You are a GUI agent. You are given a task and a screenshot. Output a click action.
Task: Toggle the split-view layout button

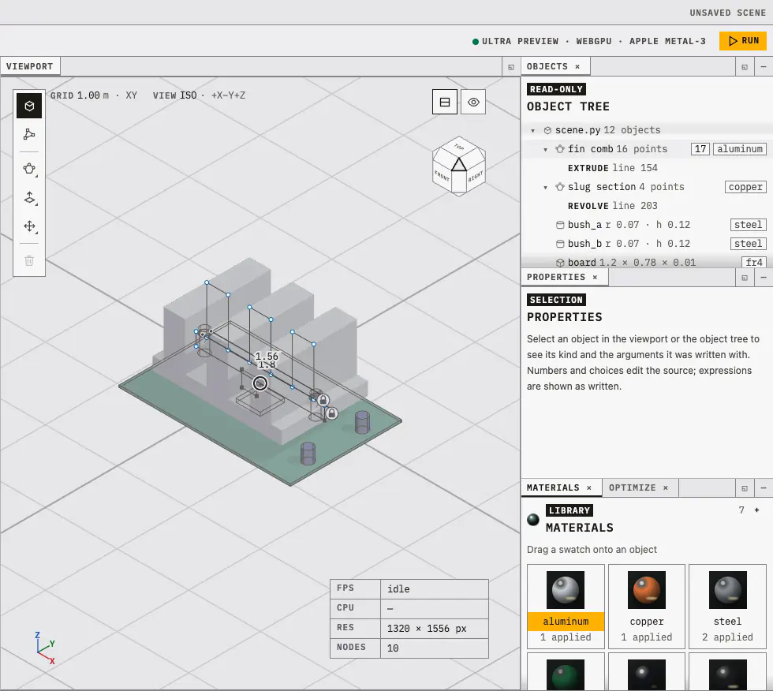[x=445, y=102]
